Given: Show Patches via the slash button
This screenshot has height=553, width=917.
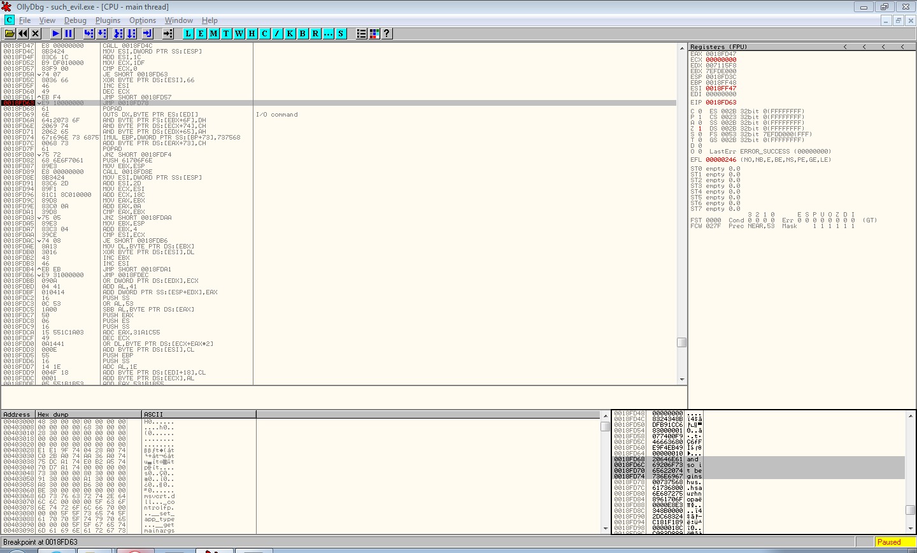Looking at the screenshot, I should [x=277, y=33].
